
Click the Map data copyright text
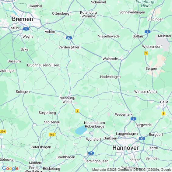point(132,170)
